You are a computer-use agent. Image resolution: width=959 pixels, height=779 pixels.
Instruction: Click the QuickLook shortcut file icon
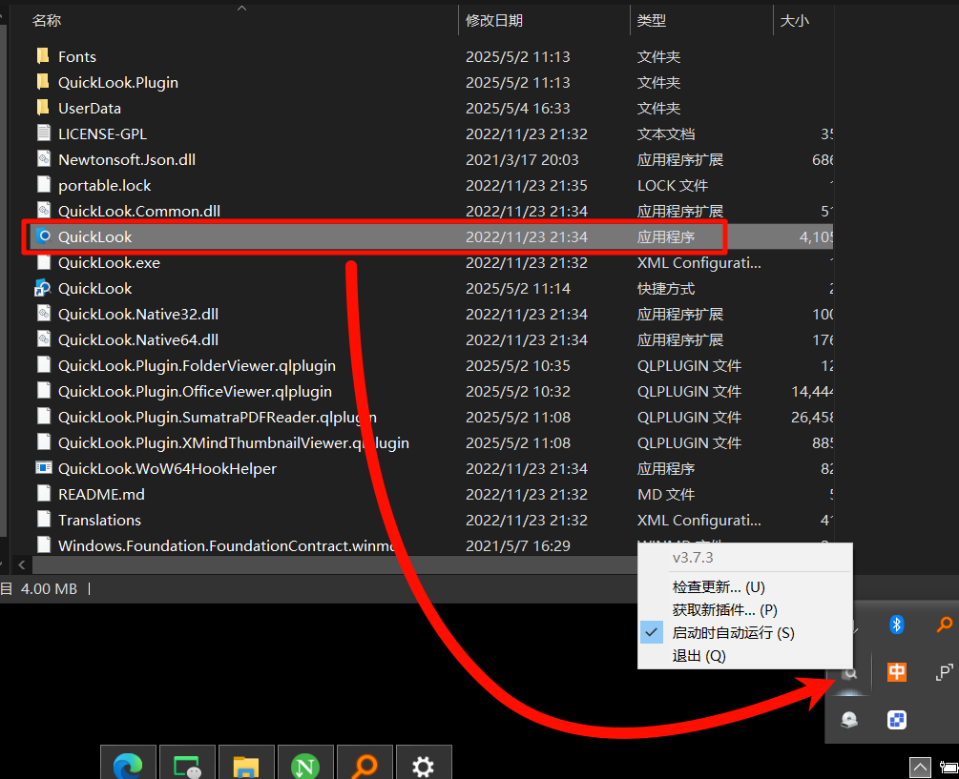coord(43,288)
